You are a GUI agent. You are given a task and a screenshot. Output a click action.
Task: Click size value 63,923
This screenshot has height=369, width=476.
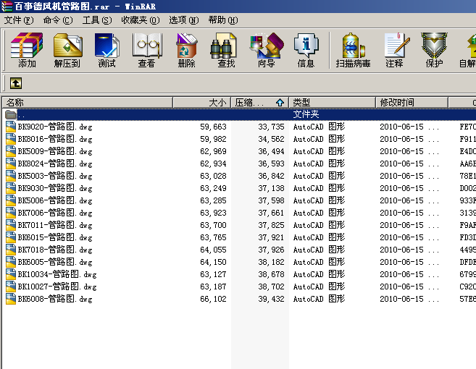coord(213,213)
